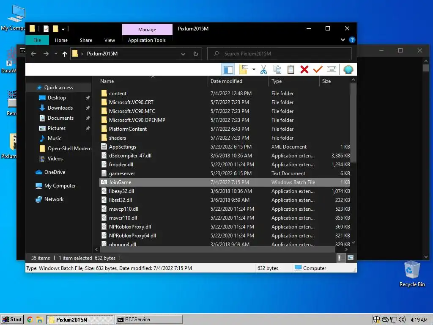Launch Chrome from the taskbar quick launch

click(30, 320)
